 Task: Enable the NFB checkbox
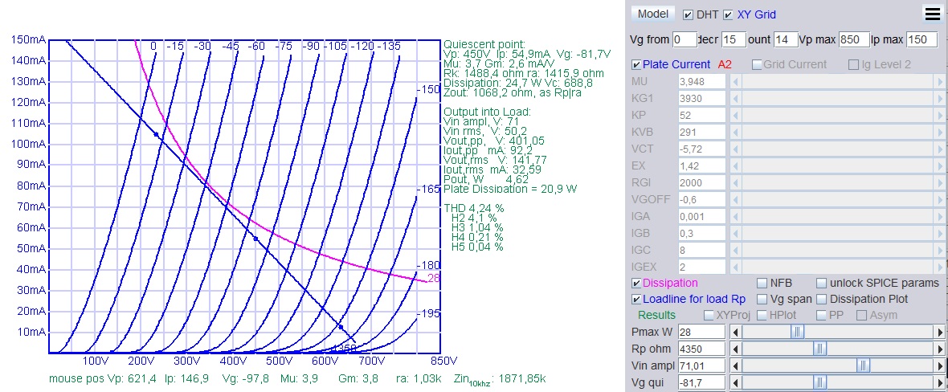(762, 283)
